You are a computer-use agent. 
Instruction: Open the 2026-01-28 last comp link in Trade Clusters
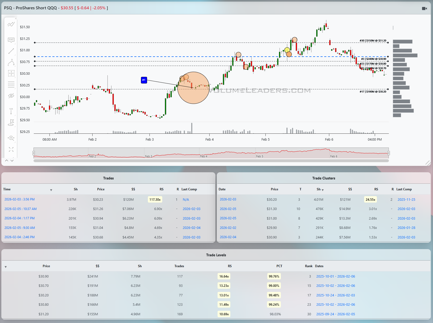click(406, 228)
